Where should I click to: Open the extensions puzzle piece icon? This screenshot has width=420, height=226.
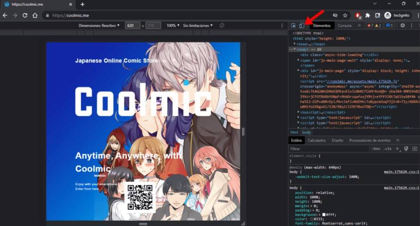pos(367,16)
